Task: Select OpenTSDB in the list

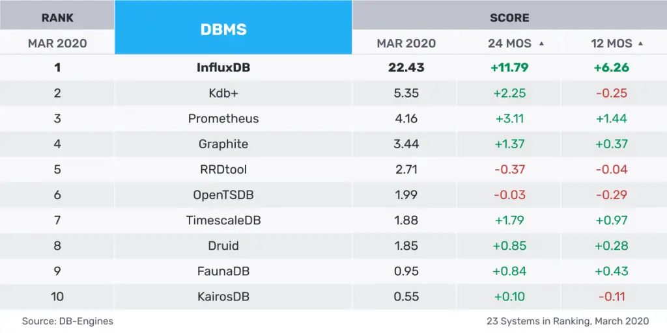Action: click(x=223, y=194)
